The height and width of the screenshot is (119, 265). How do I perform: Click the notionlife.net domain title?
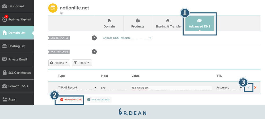point(74,8)
